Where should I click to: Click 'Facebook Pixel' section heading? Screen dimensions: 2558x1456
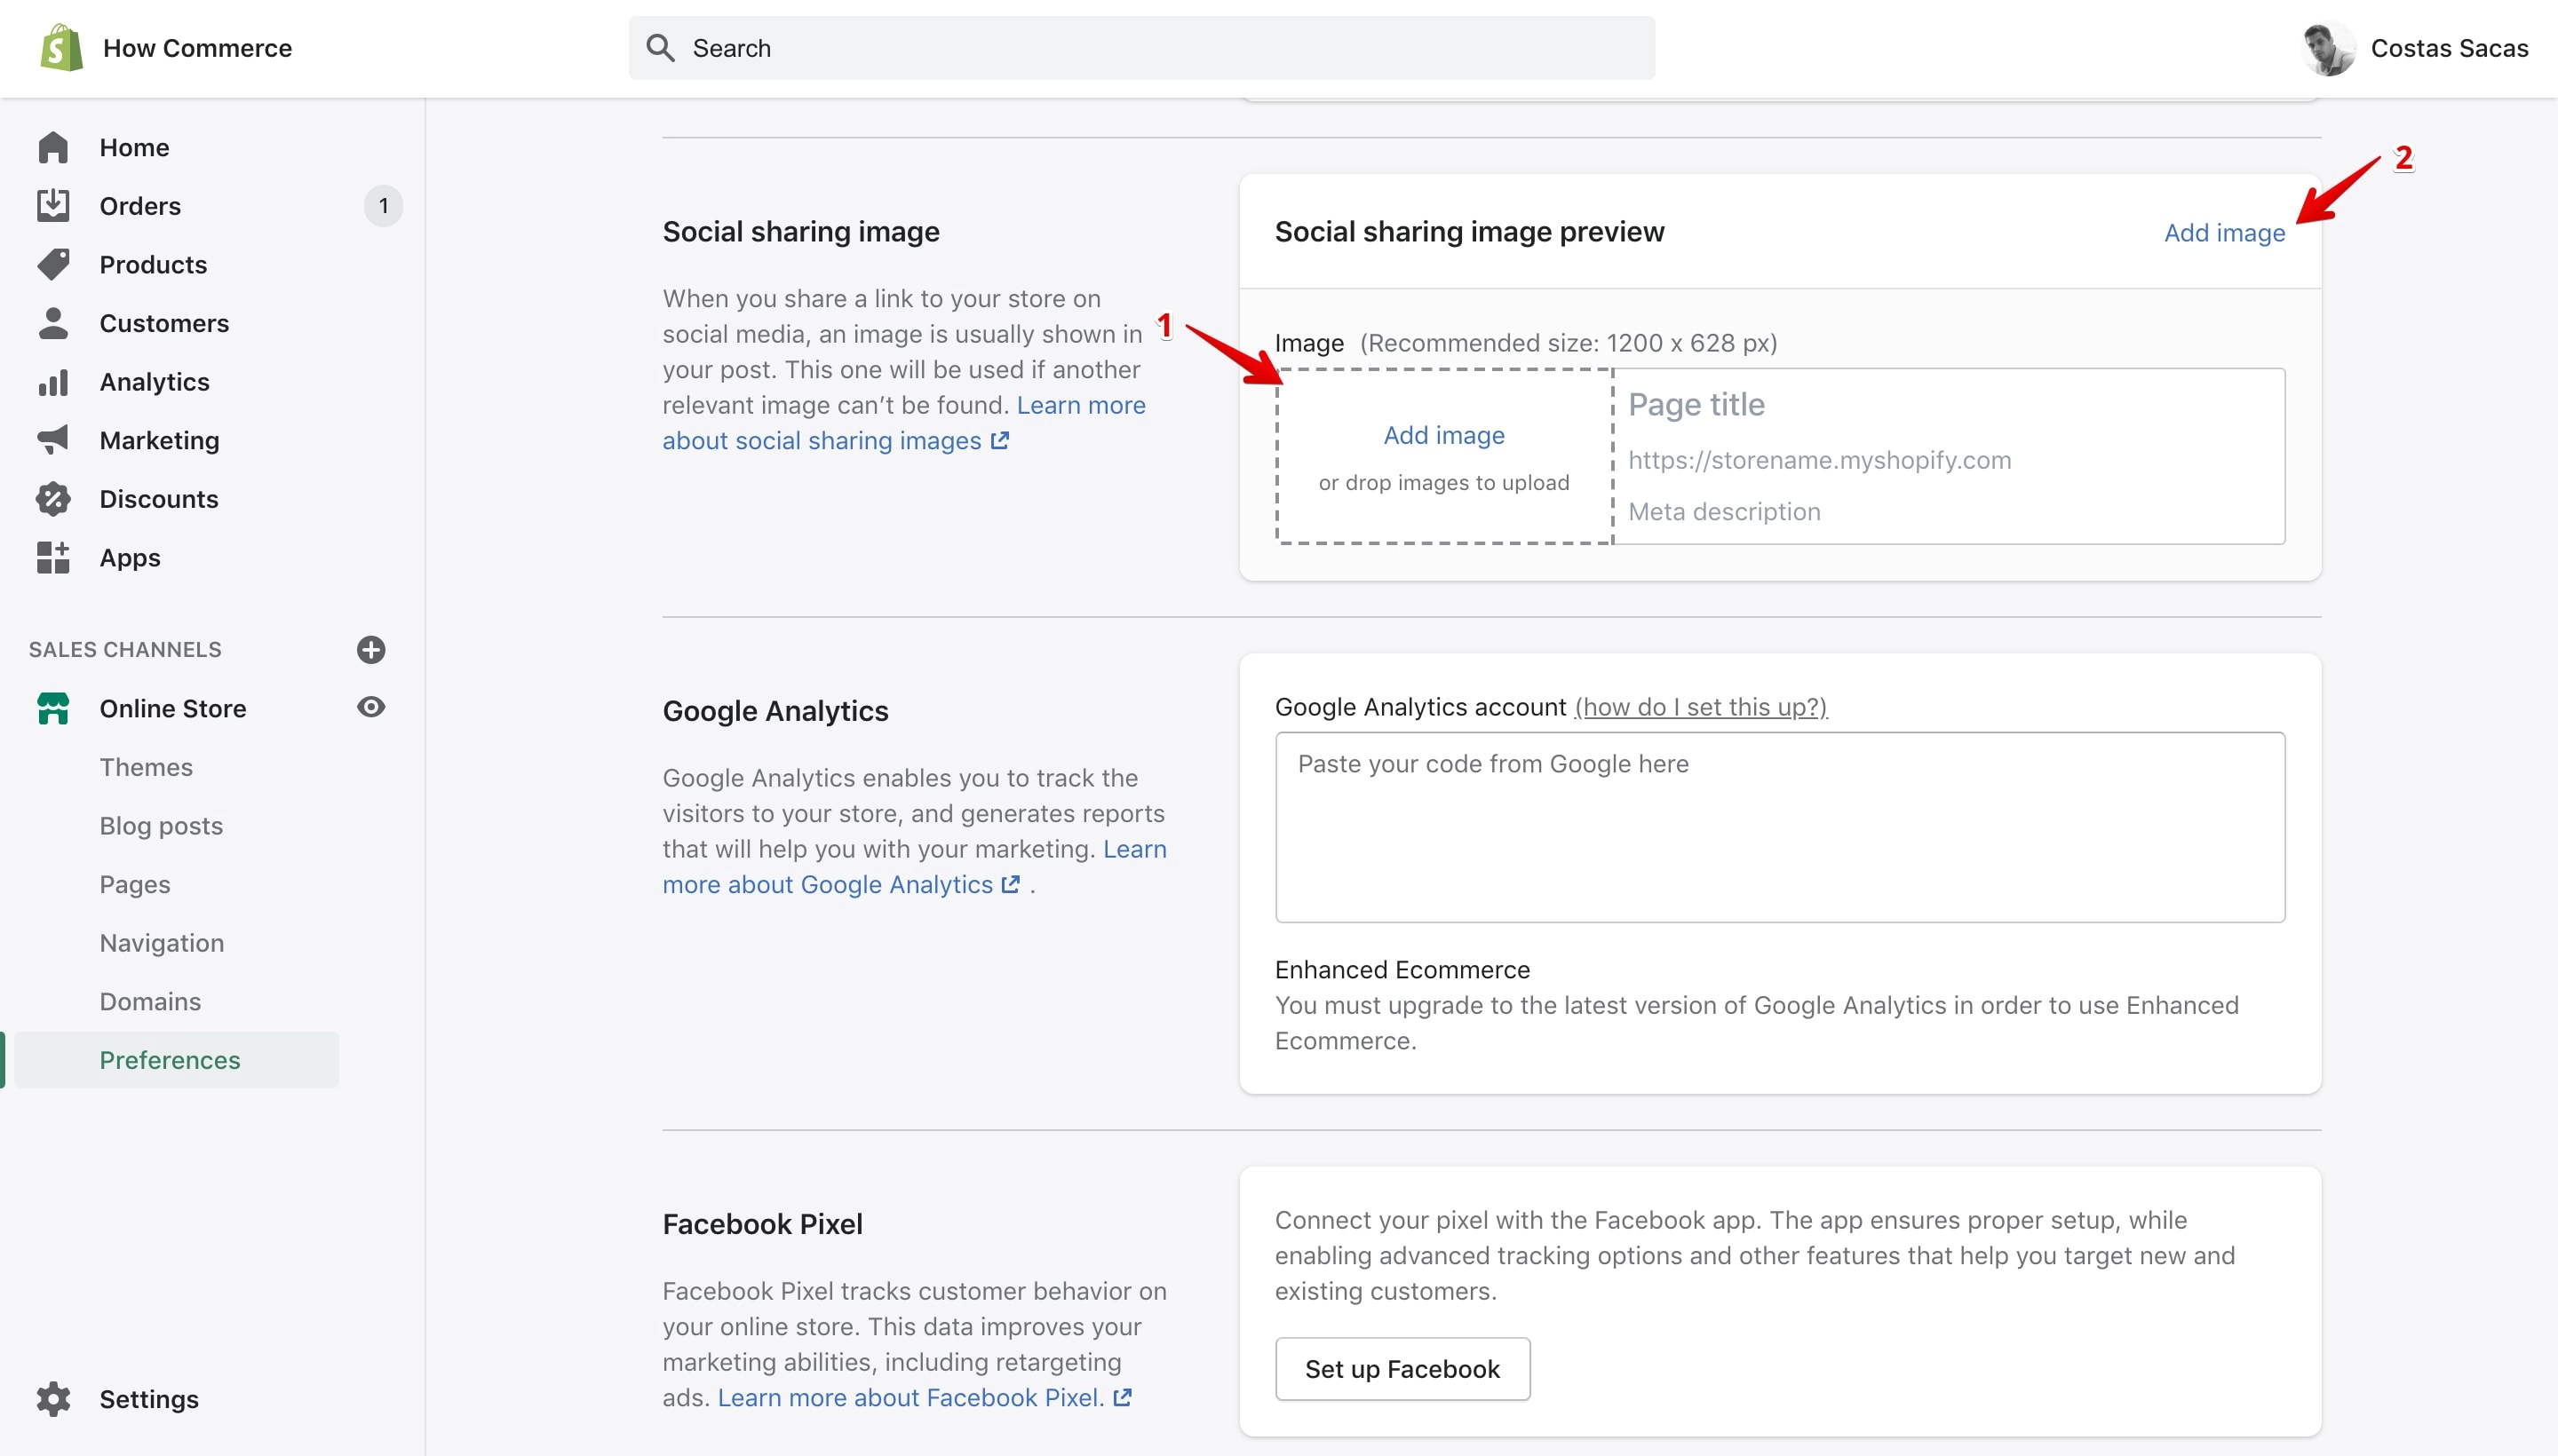(x=762, y=1224)
